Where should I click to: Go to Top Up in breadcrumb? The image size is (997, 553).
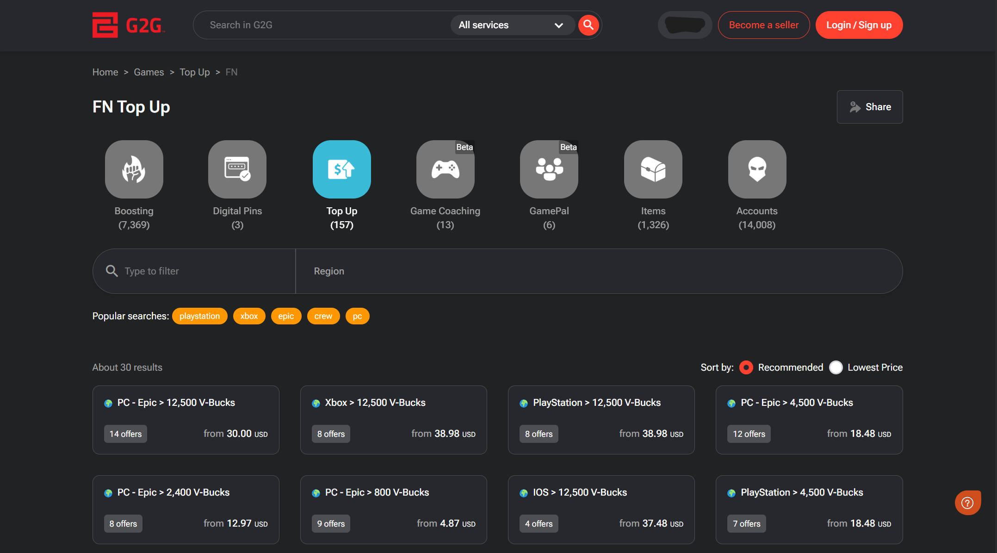click(x=195, y=72)
